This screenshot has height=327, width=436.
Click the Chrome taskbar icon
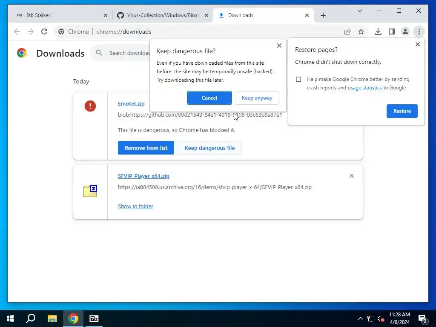pyautogui.click(x=73, y=318)
